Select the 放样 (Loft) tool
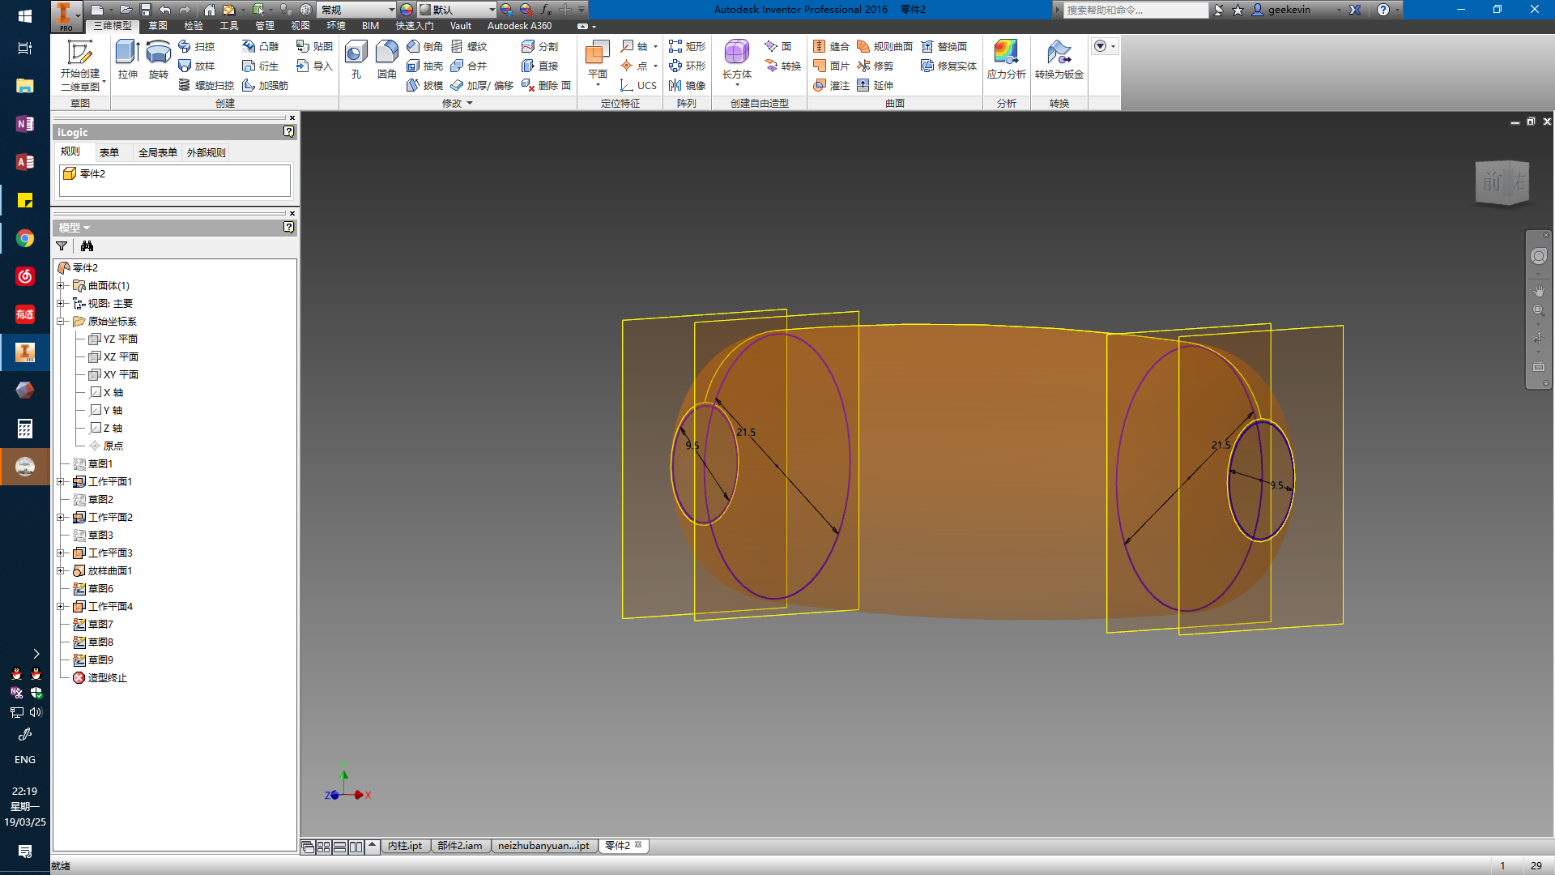This screenshot has height=875, width=1555. pyautogui.click(x=196, y=66)
